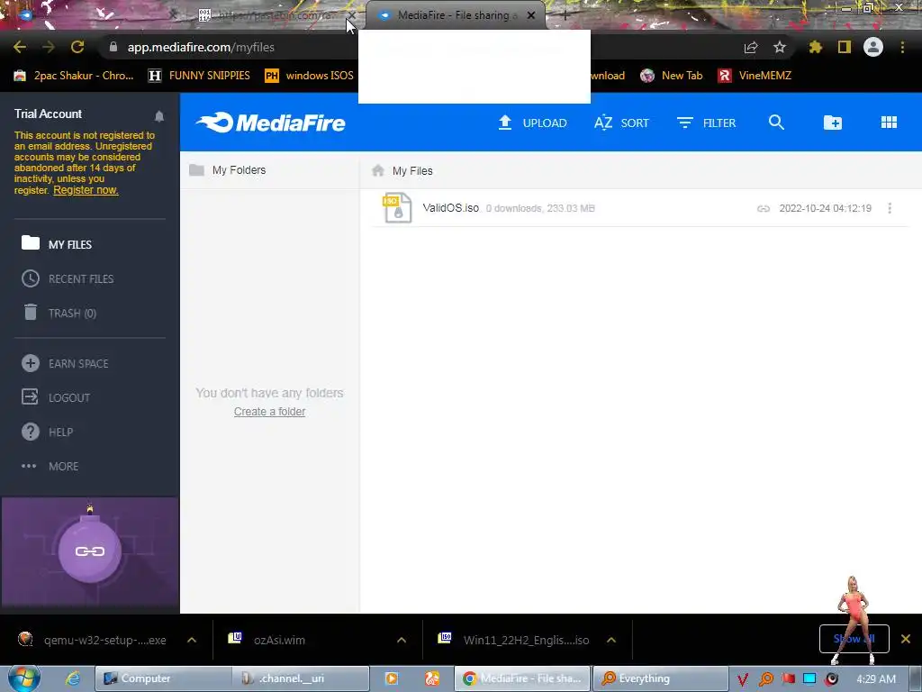Viewport: 922px width, 692px height.
Task: Expand the MORE sidebar options
Action: (x=50, y=466)
